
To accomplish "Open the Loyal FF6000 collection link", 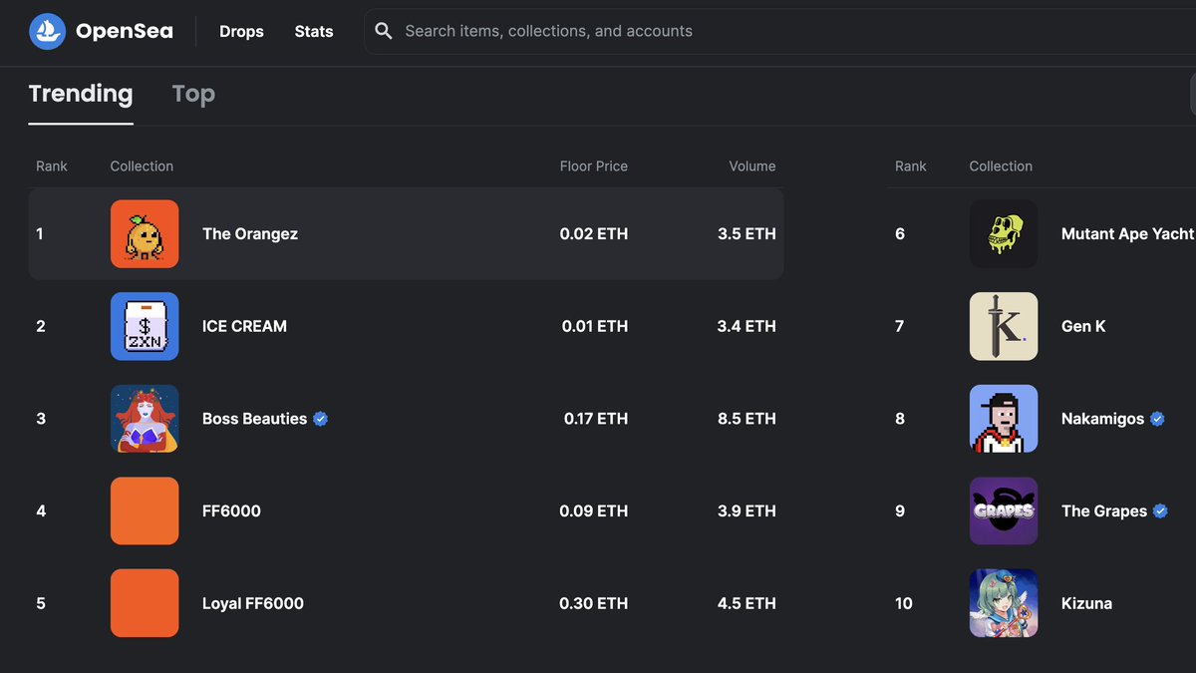I will [x=253, y=603].
